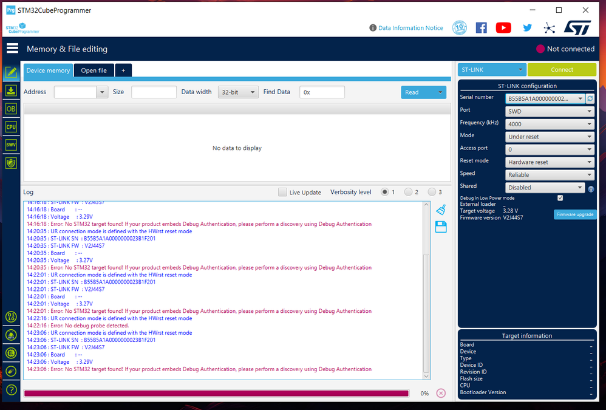Screen dimensions: 606x410
Task: Open the pen-shaped sidebar icon below EL
Action: point(11,371)
